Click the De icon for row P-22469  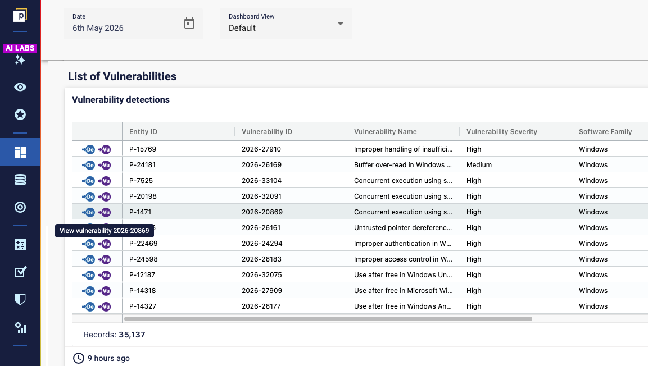point(88,244)
